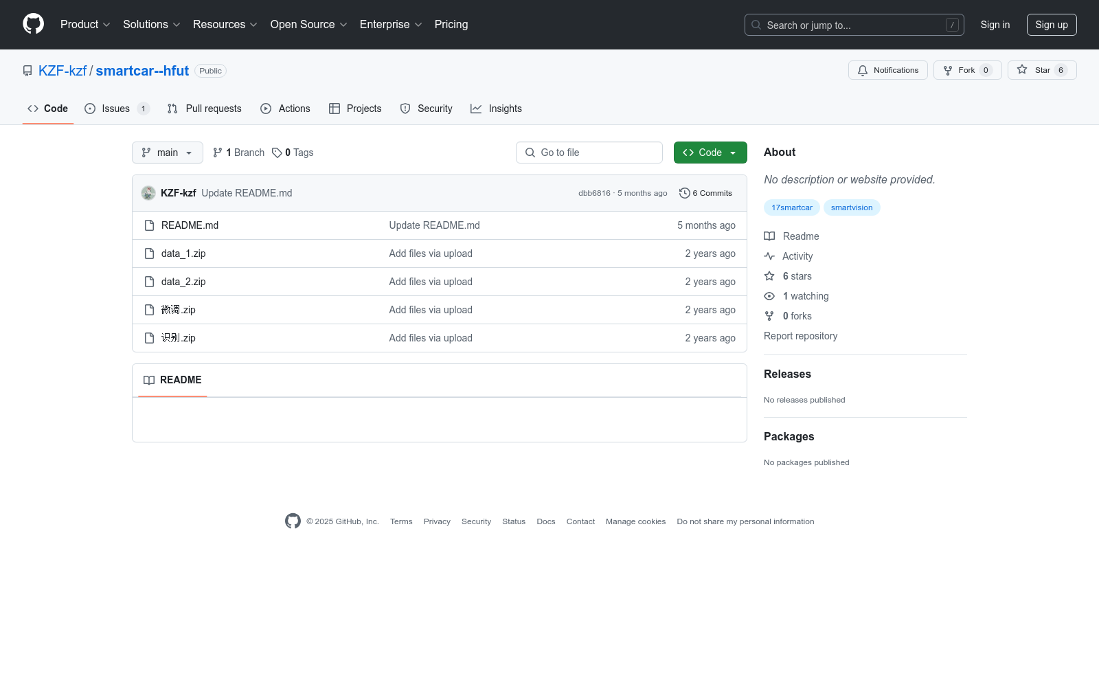This screenshot has height=687, width=1099.
Task: Click the file icon next to README.md
Action: coord(149,225)
